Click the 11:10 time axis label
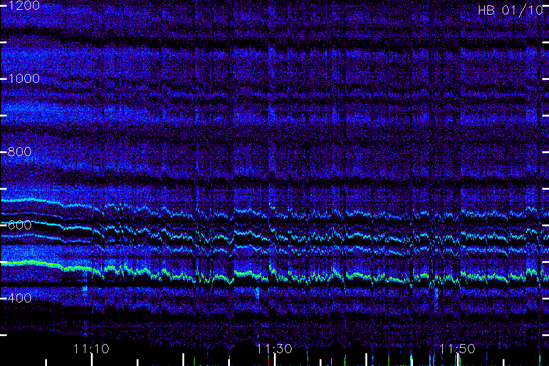 click(91, 349)
